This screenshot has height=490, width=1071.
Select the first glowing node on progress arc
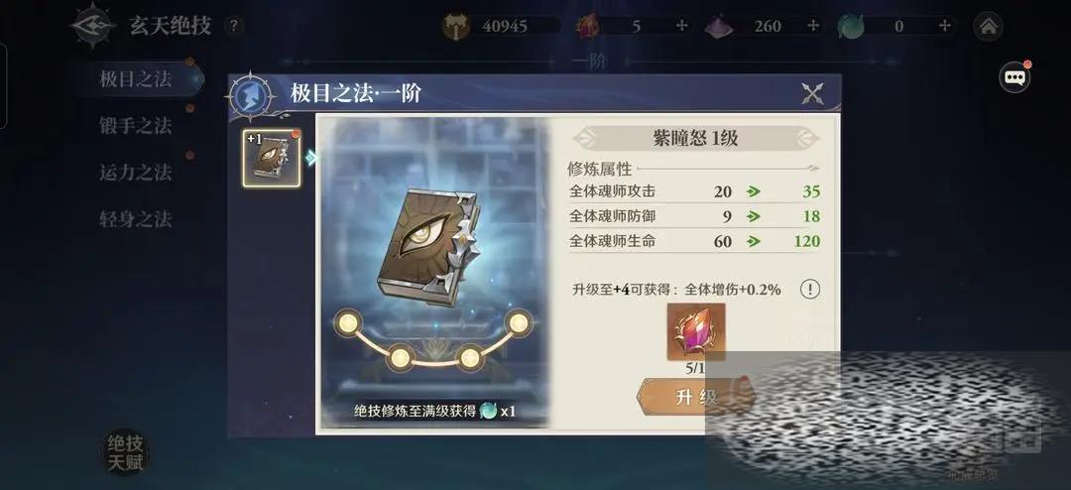tap(348, 322)
